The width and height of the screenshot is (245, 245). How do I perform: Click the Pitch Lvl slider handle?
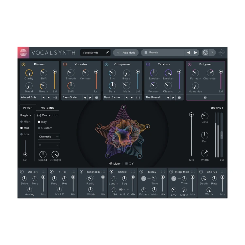[x=25, y=155]
